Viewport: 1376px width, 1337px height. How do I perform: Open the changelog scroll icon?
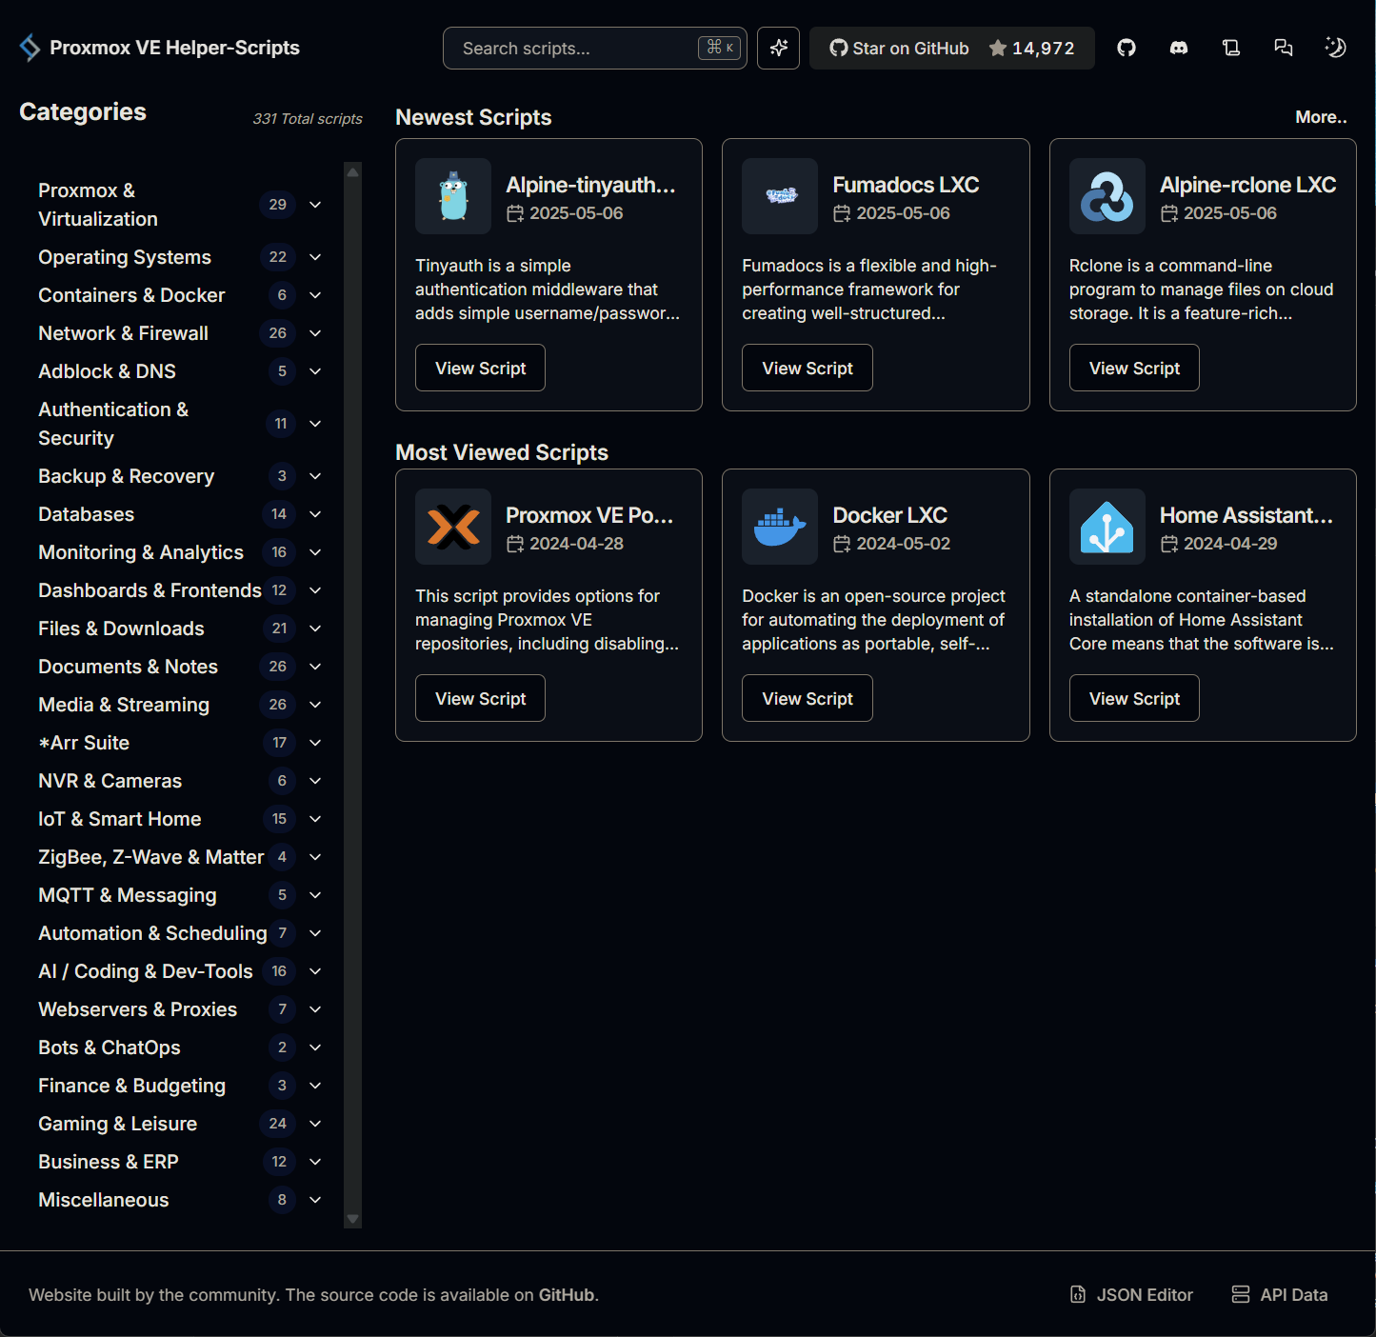click(x=1231, y=48)
